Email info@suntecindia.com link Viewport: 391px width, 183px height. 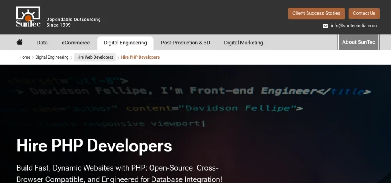(353, 26)
